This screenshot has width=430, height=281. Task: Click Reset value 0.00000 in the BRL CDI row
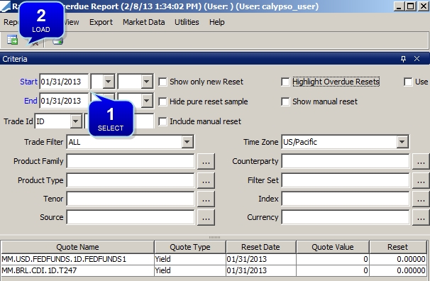pos(398,270)
